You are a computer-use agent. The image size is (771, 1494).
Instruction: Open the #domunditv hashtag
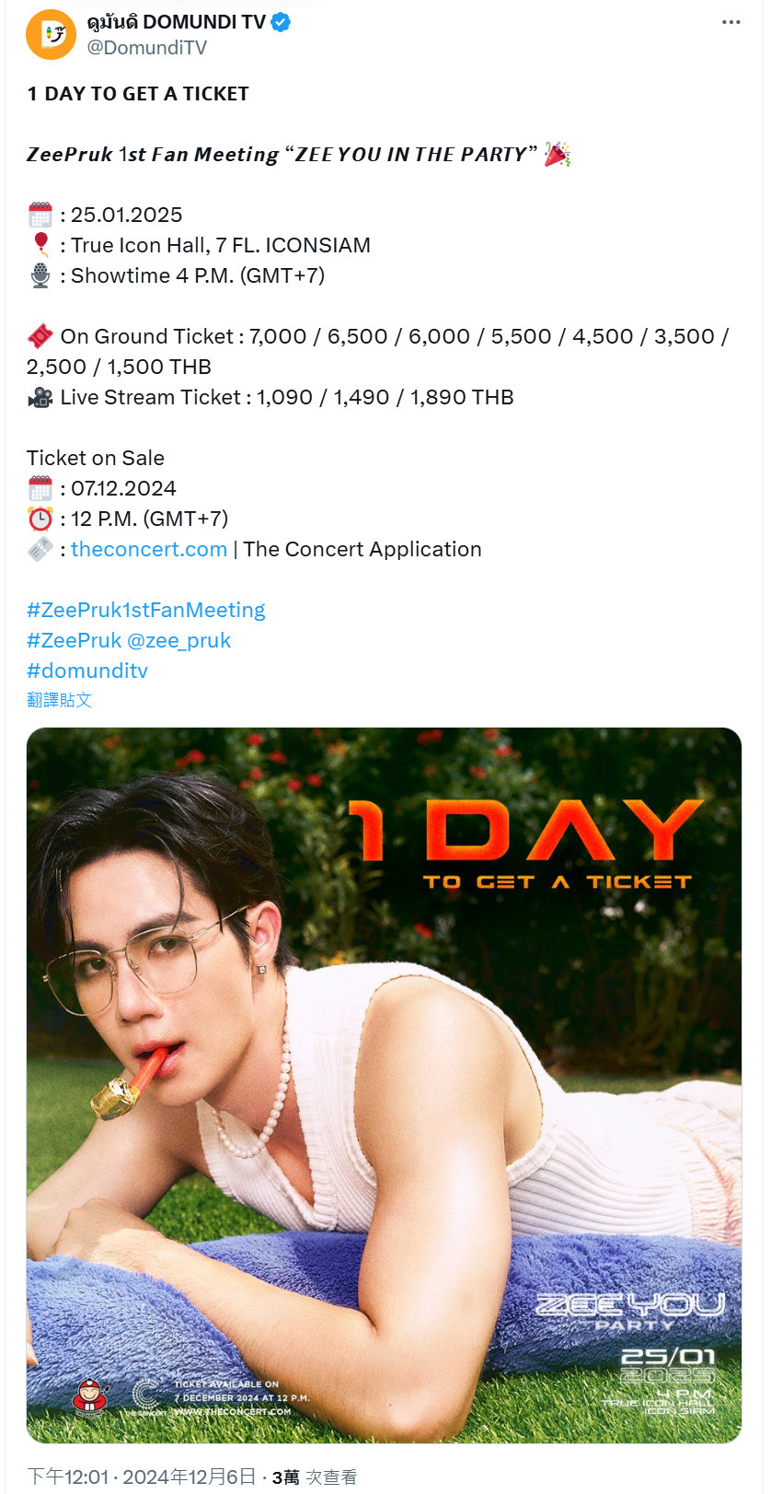[x=87, y=671]
